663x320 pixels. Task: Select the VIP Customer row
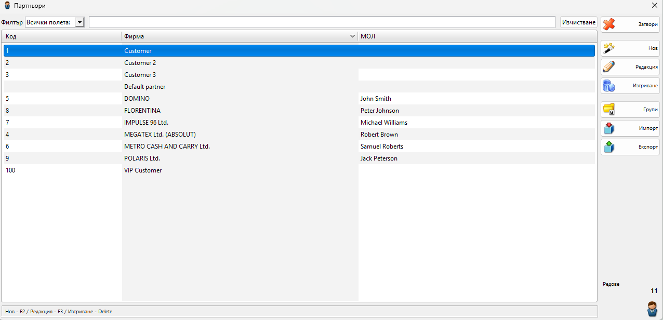coord(143,170)
